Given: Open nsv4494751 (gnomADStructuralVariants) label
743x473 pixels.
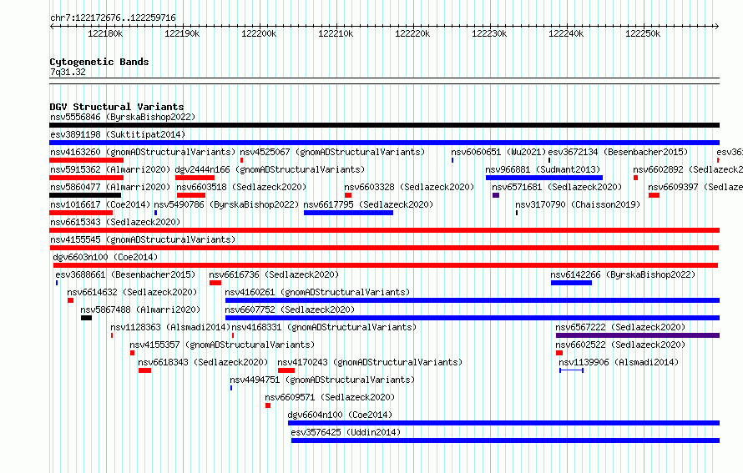Looking at the screenshot, I should pos(322,380).
